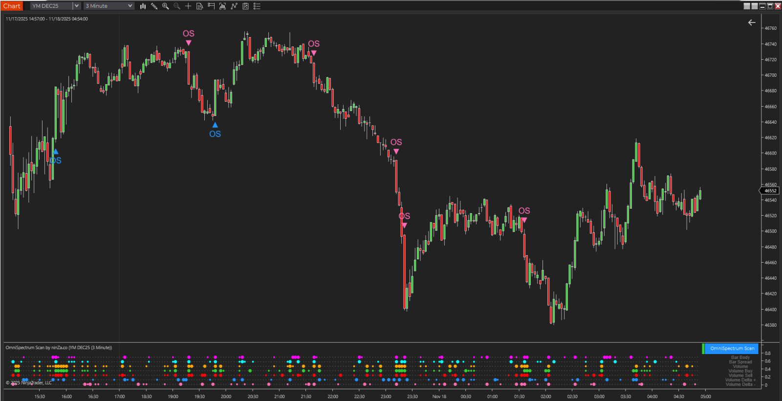This screenshot has height=401, width=782.
Task: Click the return-to-latest-bar arrow
Action: coord(752,22)
